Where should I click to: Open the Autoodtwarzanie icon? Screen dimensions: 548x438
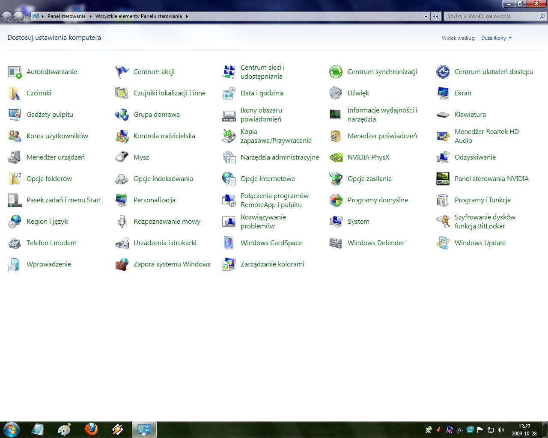[x=15, y=72]
